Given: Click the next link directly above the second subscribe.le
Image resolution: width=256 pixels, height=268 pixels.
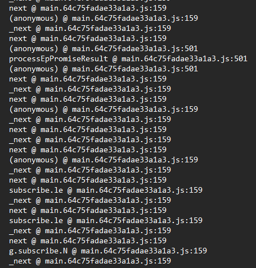Looking at the screenshot, I should coord(104,211).
